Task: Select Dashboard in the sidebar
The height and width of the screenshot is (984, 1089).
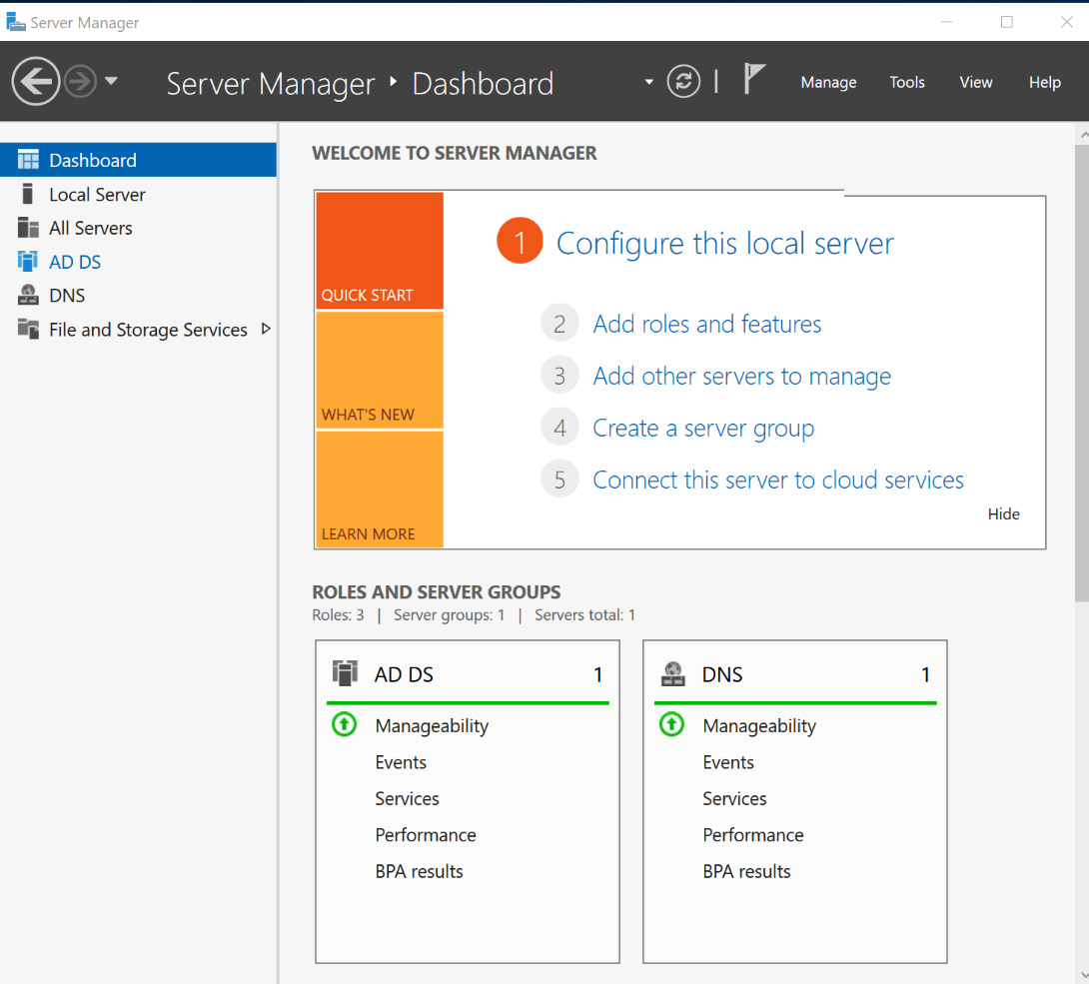Action: click(x=138, y=160)
